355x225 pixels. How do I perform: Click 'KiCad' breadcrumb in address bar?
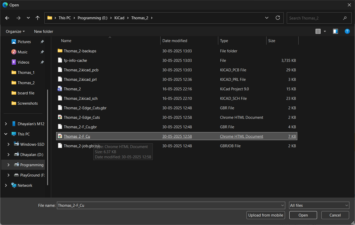tap(119, 18)
